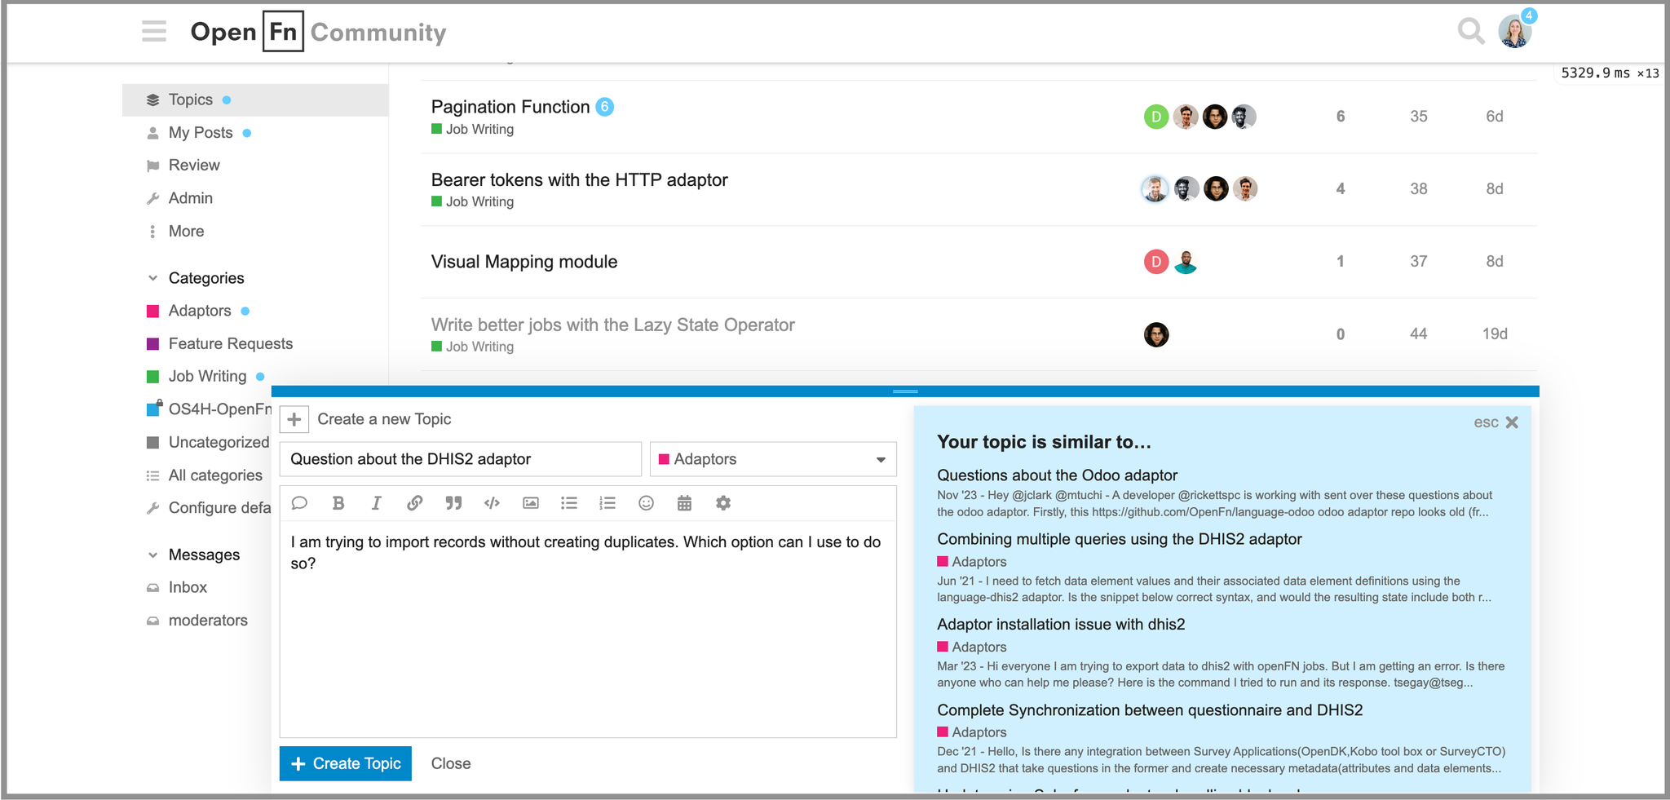The image size is (1670, 800).
Task: Click the 19d activity date on Lazy State row
Action: (x=1495, y=334)
